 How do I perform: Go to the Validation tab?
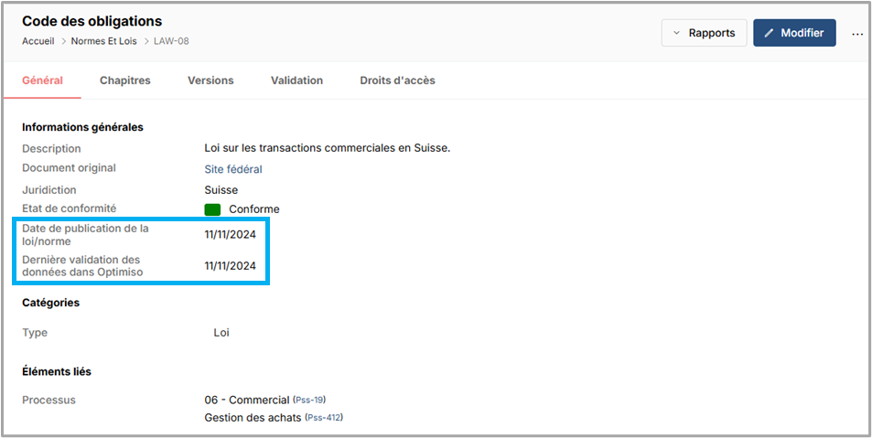[296, 80]
